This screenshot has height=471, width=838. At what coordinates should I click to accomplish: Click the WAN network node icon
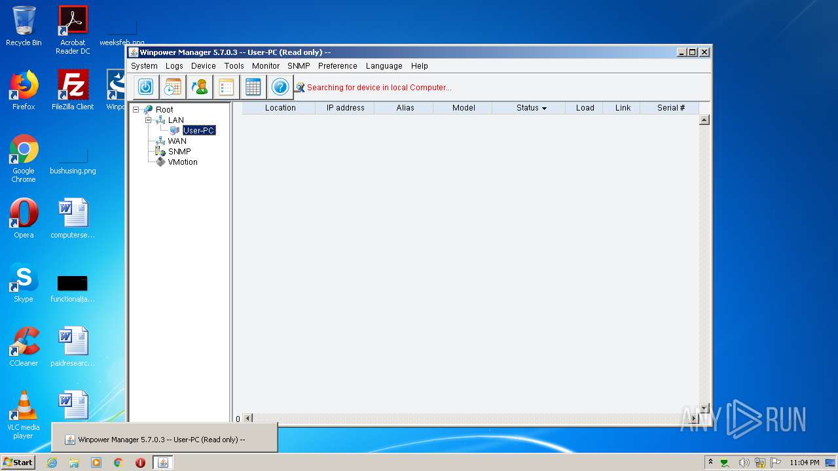(160, 141)
